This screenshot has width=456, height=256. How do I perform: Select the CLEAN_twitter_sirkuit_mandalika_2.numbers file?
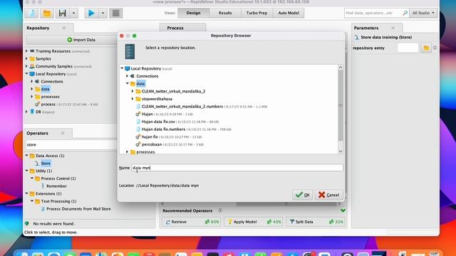pos(182,107)
